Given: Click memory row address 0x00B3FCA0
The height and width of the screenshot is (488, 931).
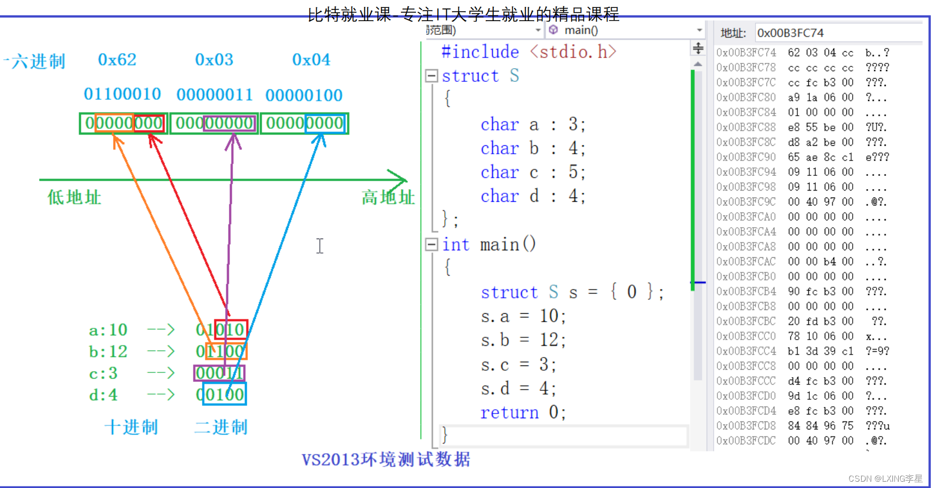Looking at the screenshot, I should (x=746, y=217).
